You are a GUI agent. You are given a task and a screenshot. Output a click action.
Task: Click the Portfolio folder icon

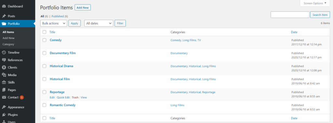point(4,24)
